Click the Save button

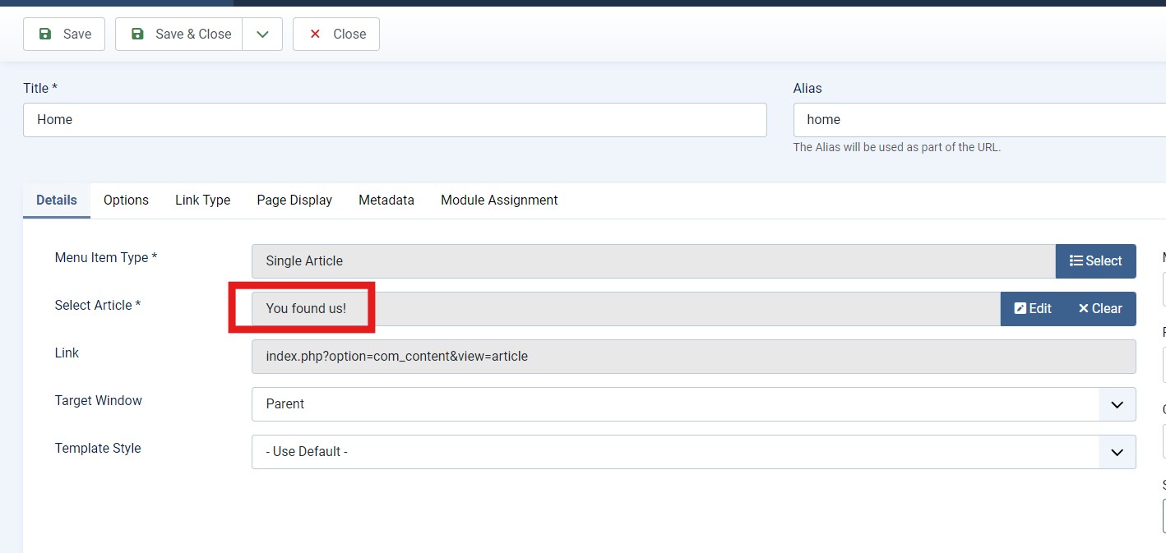tap(64, 35)
